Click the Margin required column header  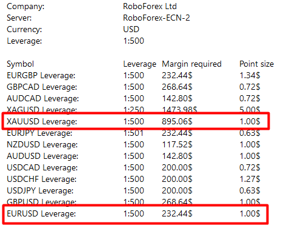click(x=191, y=64)
